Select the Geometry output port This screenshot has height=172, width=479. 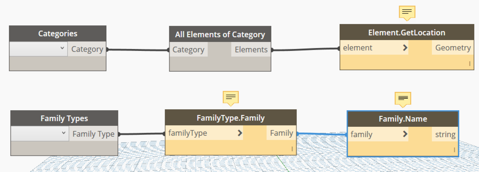[x=453, y=48]
